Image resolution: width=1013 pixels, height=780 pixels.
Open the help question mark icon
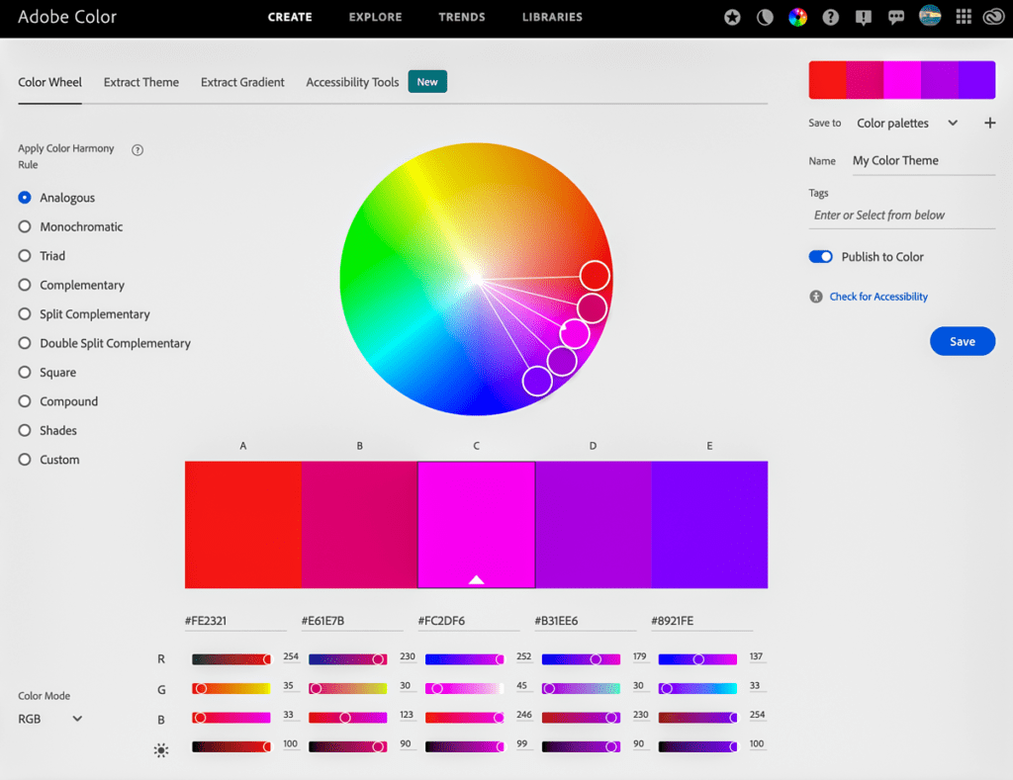(831, 18)
